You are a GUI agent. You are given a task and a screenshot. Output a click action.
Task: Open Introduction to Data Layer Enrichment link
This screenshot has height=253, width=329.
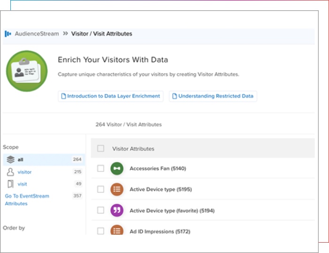(x=111, y=96)
